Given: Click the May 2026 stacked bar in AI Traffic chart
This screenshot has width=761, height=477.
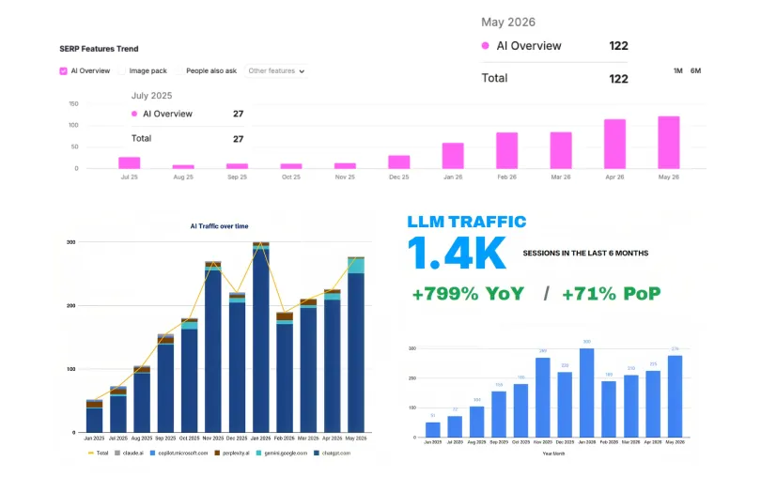Looking at the screenshot, I should (x=356, y=345).
